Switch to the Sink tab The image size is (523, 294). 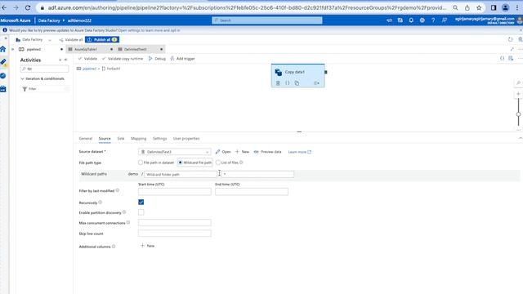tap(121, 138)
